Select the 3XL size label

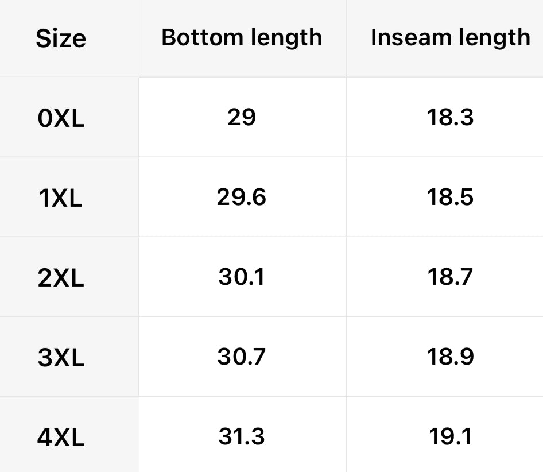point(61,358)
